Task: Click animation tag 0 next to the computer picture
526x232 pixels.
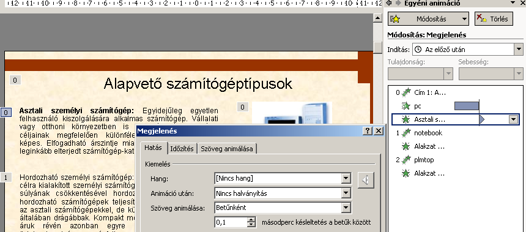Action: coord(243,107)
